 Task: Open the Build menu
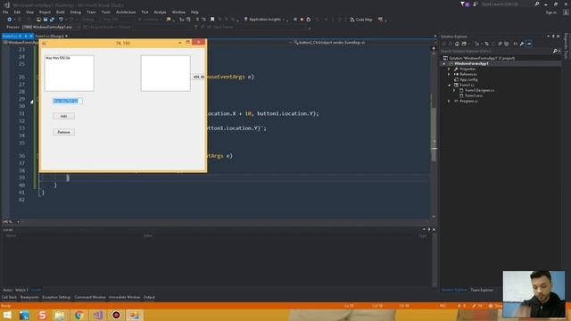(61, 12)
